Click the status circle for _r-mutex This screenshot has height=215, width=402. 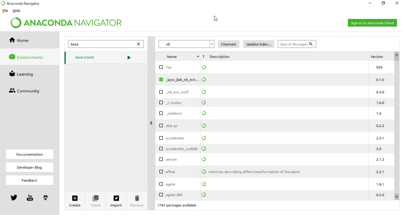[x=204, y=103]
